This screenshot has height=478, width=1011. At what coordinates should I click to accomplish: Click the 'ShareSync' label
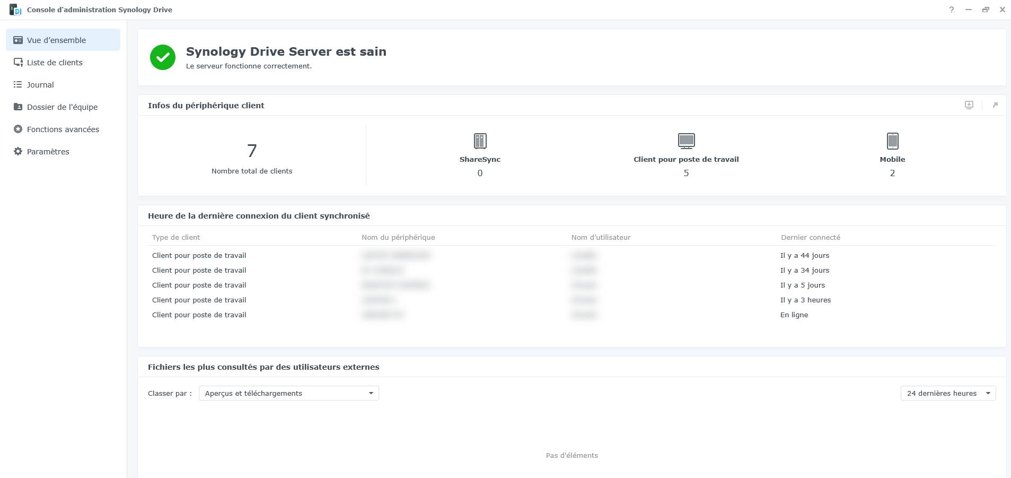coord(480,159)
